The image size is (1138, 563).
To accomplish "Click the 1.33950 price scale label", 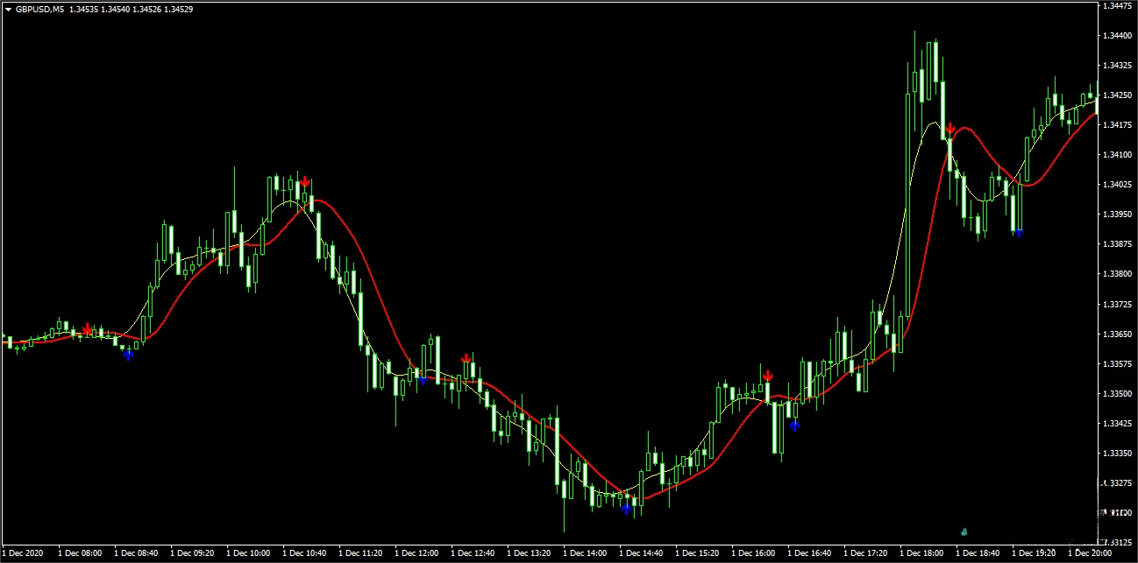I will pos(1118,215).
